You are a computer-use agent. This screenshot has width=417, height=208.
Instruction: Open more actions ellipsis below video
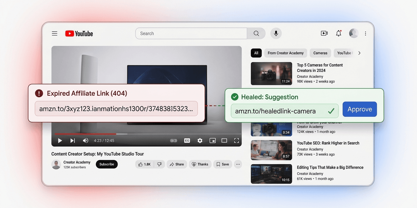(238, 164)
